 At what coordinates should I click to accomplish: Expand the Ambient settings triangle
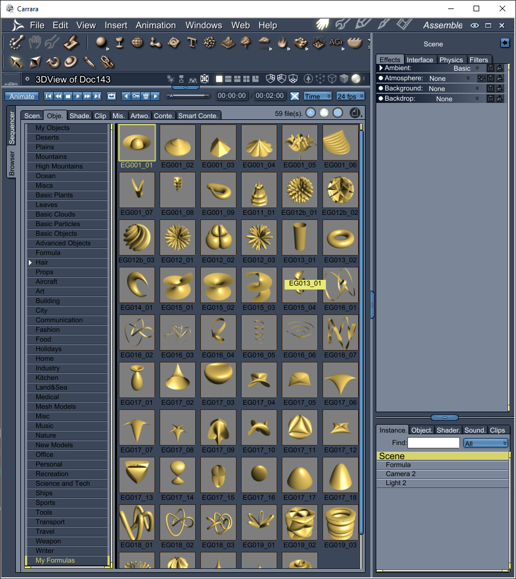tap(381, 68)
